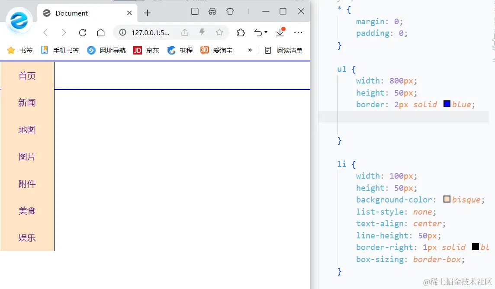Open the 网址导航 bookmark
Viewport: 495px width, 289px height.
[106, 50]
